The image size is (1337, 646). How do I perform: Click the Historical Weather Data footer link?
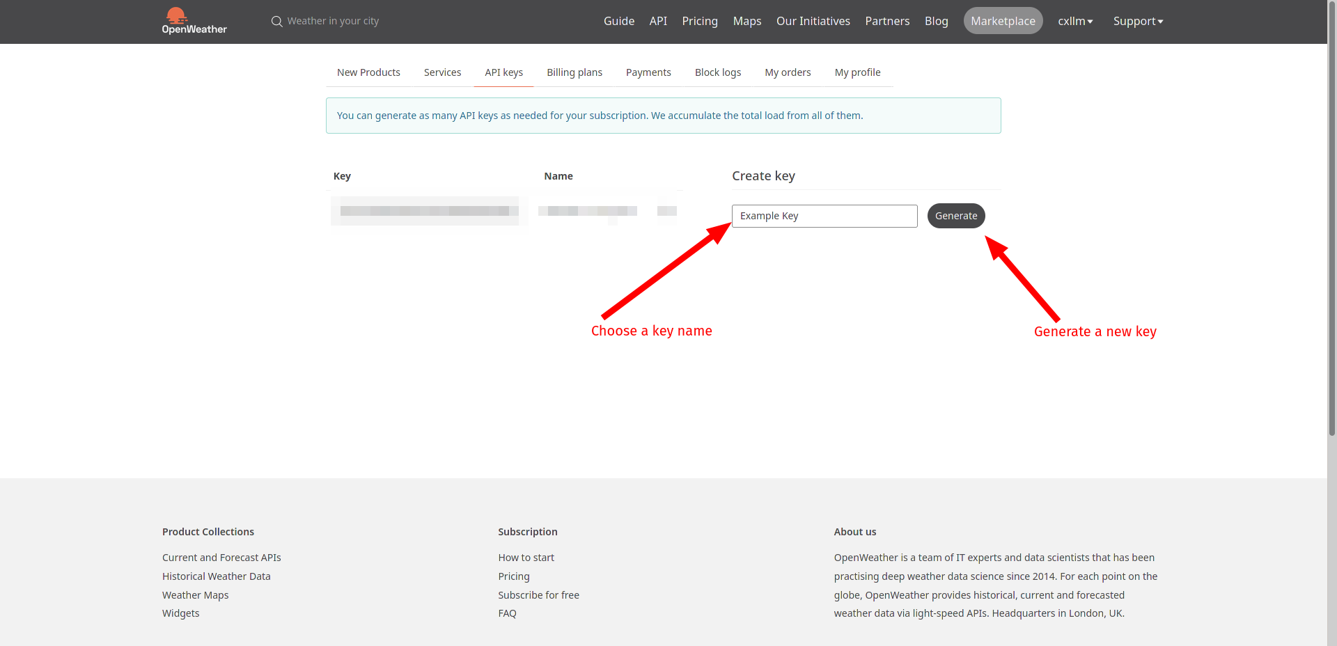click(216, 576)
